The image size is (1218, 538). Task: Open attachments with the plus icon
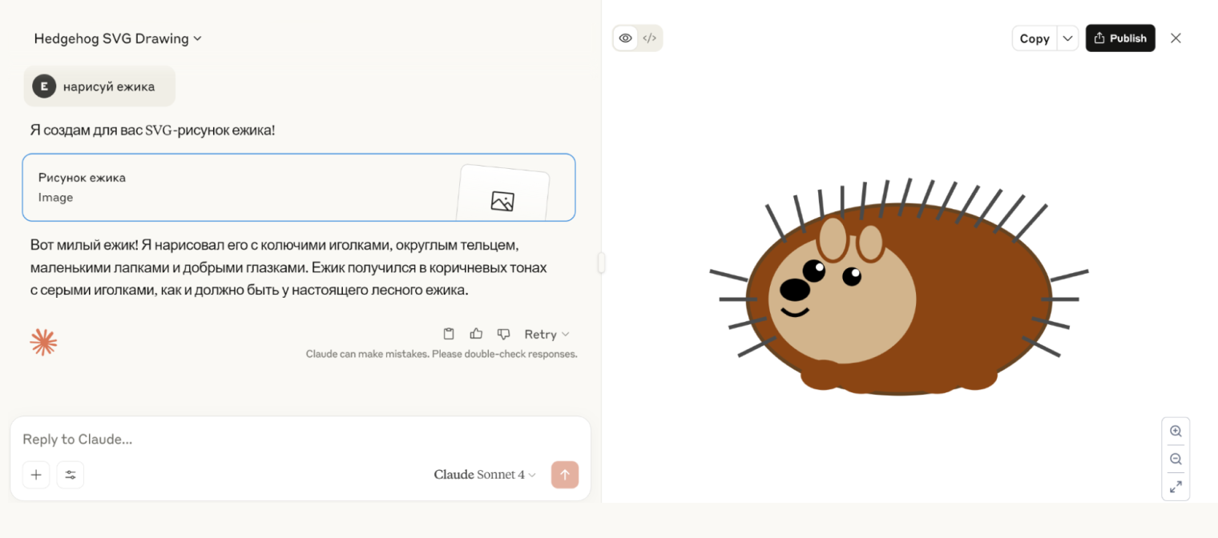pos(35,475)
